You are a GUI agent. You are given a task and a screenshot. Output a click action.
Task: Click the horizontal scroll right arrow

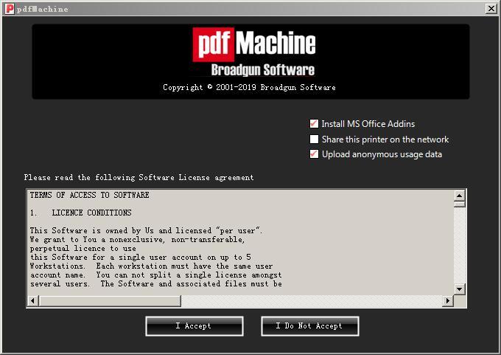point(448,300)
